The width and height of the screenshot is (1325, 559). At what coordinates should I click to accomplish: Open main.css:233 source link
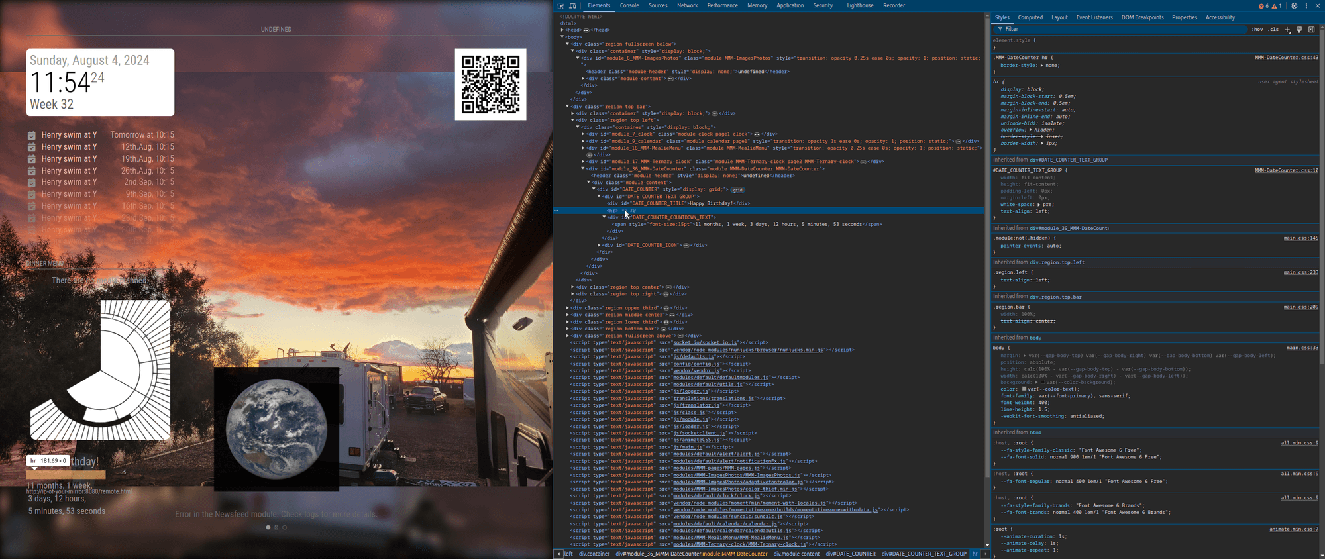point(1300,272)
